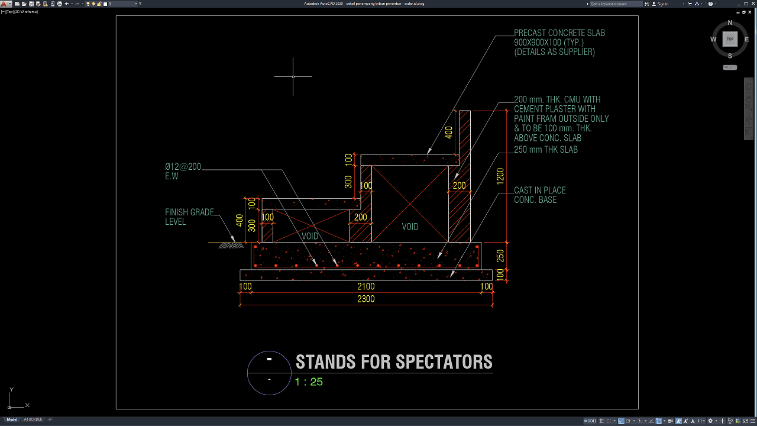
Task: Click the Save icon in Quick Access toolbar
Action: pyautogui.click(x=31, y=4)
